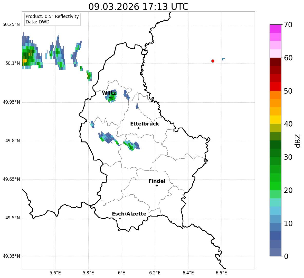This screenshot has width=304, height=278.
Task: Click the 6.6°E longitude label
Action: [221, 273]
